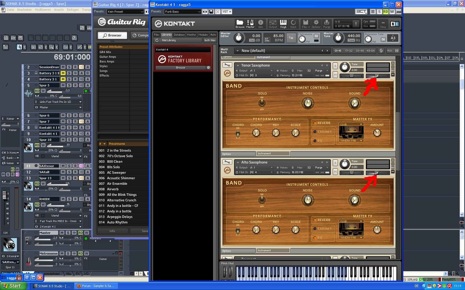This screenshot has height=290, width=465.
Task: Toggle Solo switch on Tenor Saxophone BAND
Action: (262, 103)
